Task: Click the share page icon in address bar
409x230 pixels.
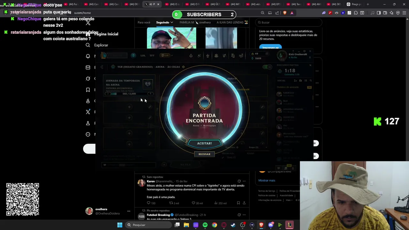Action: (277, 13)
